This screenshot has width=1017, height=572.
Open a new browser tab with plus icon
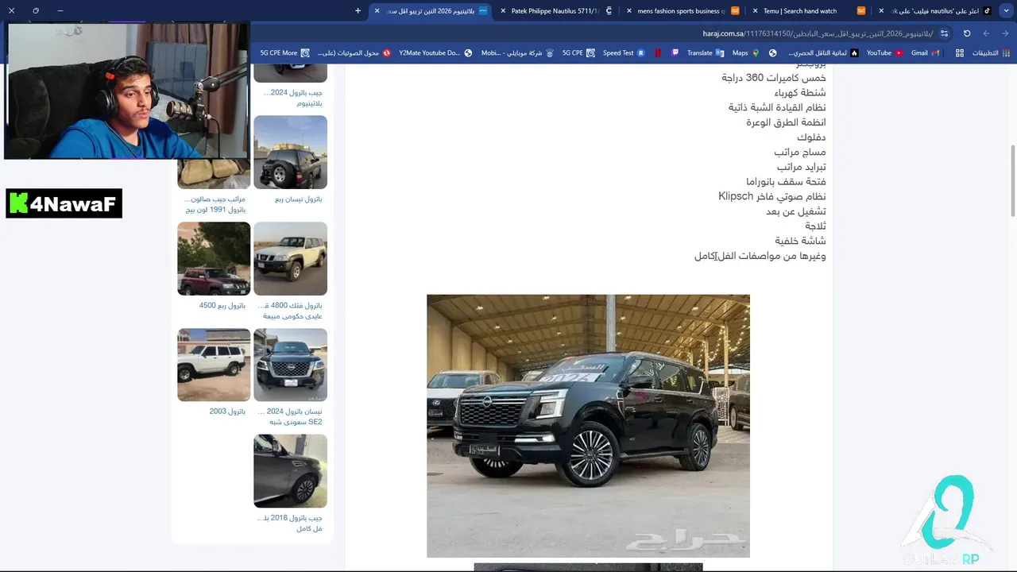[x=358, y=11]
